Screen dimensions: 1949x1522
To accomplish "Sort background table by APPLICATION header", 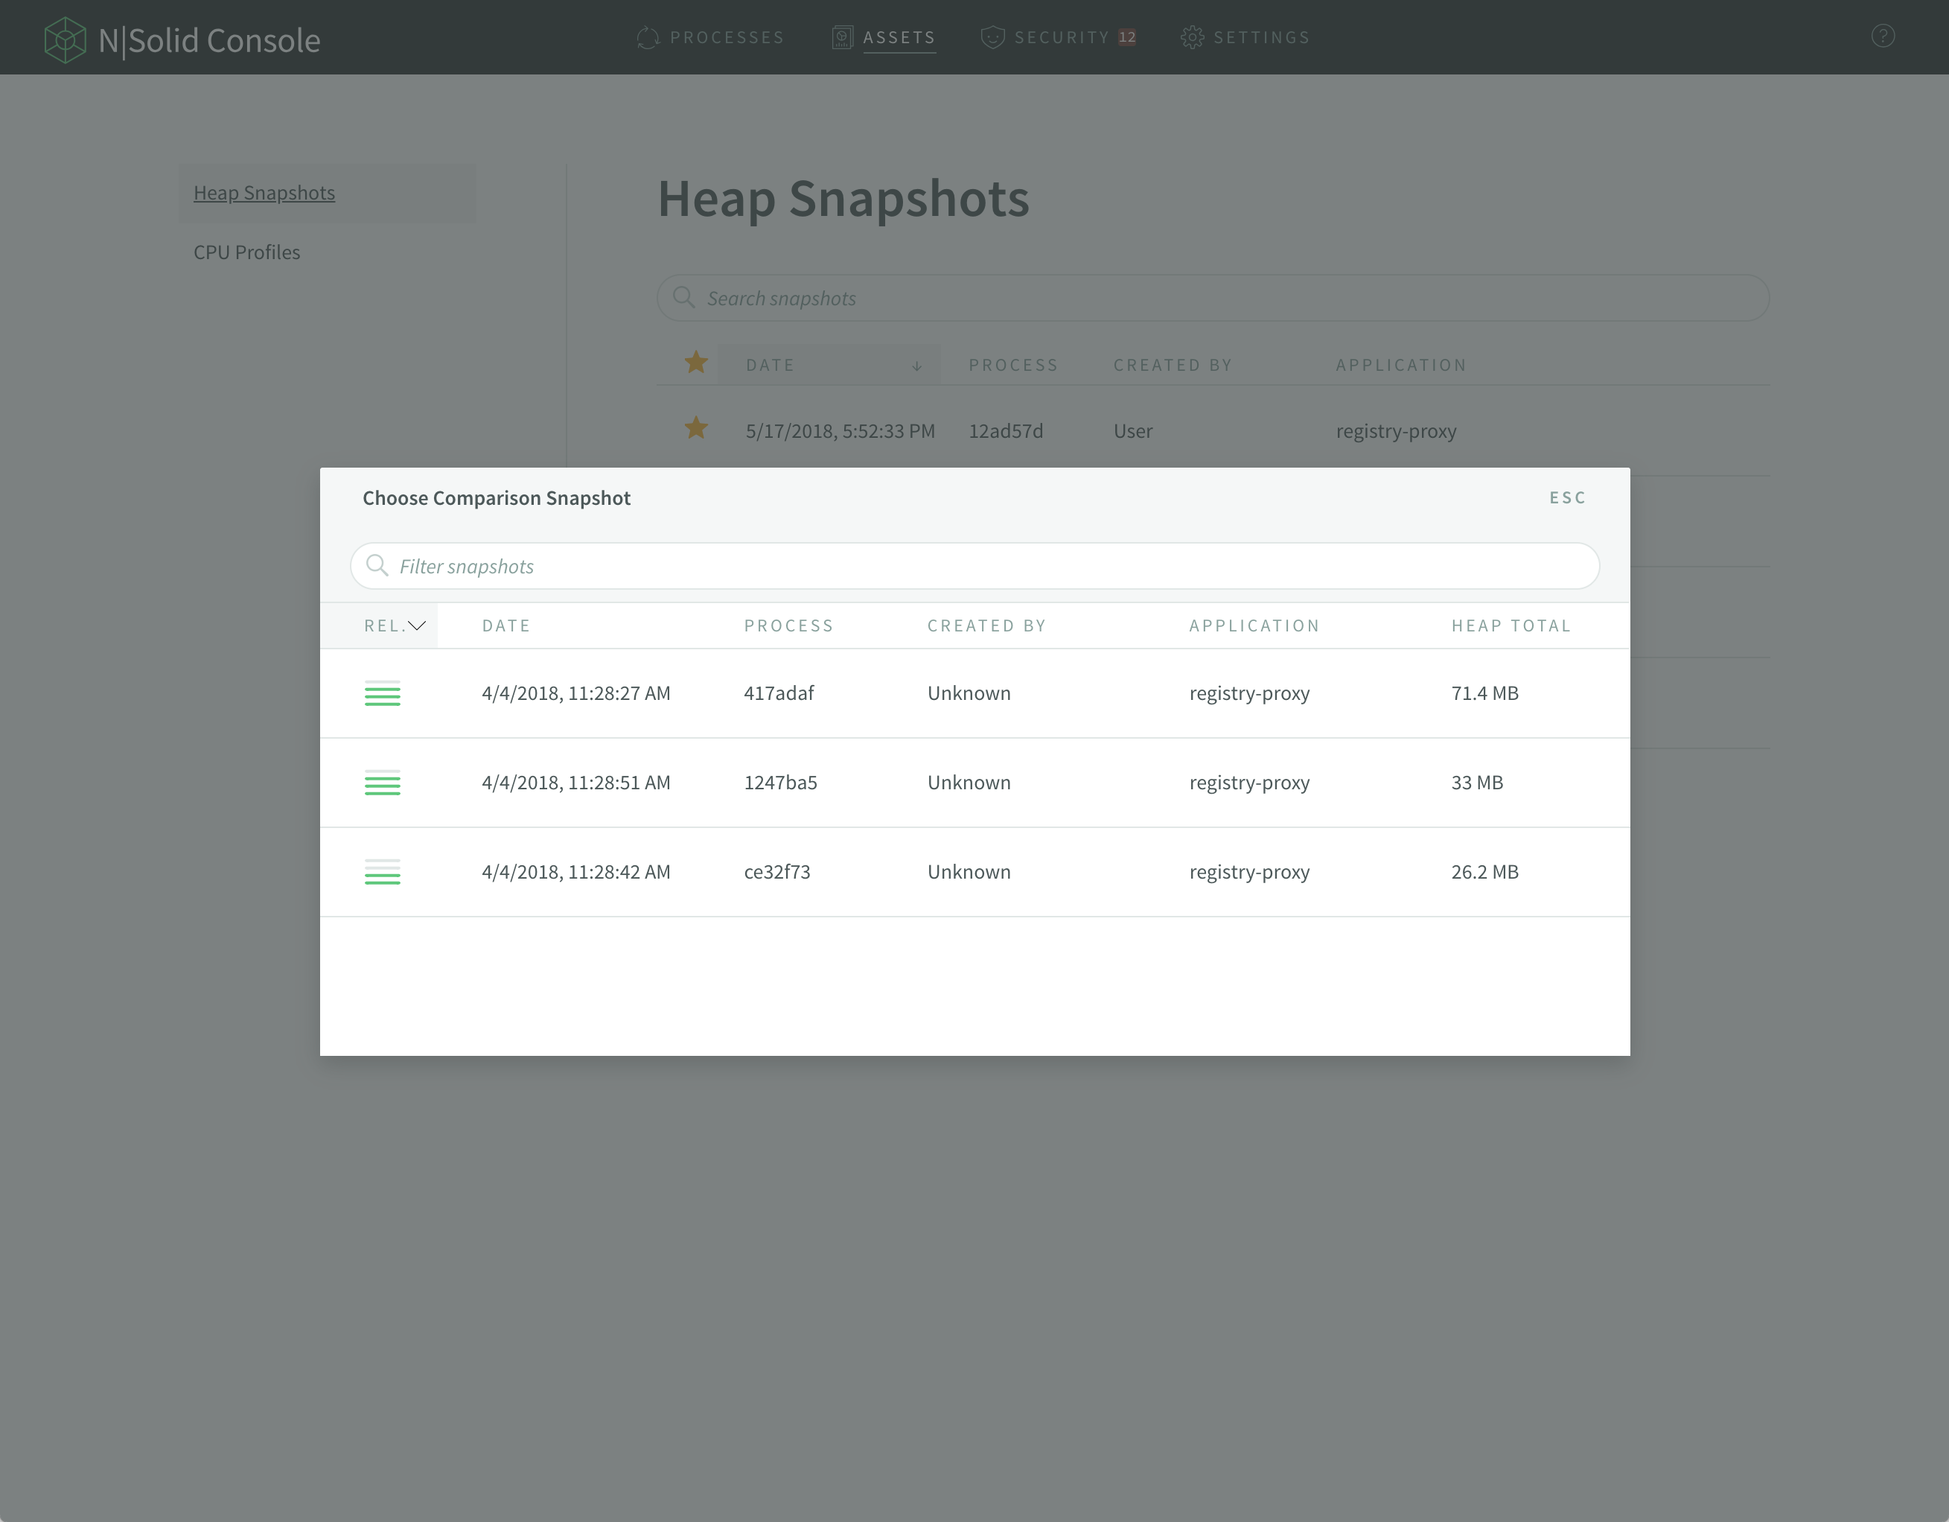I will 1401,365.
